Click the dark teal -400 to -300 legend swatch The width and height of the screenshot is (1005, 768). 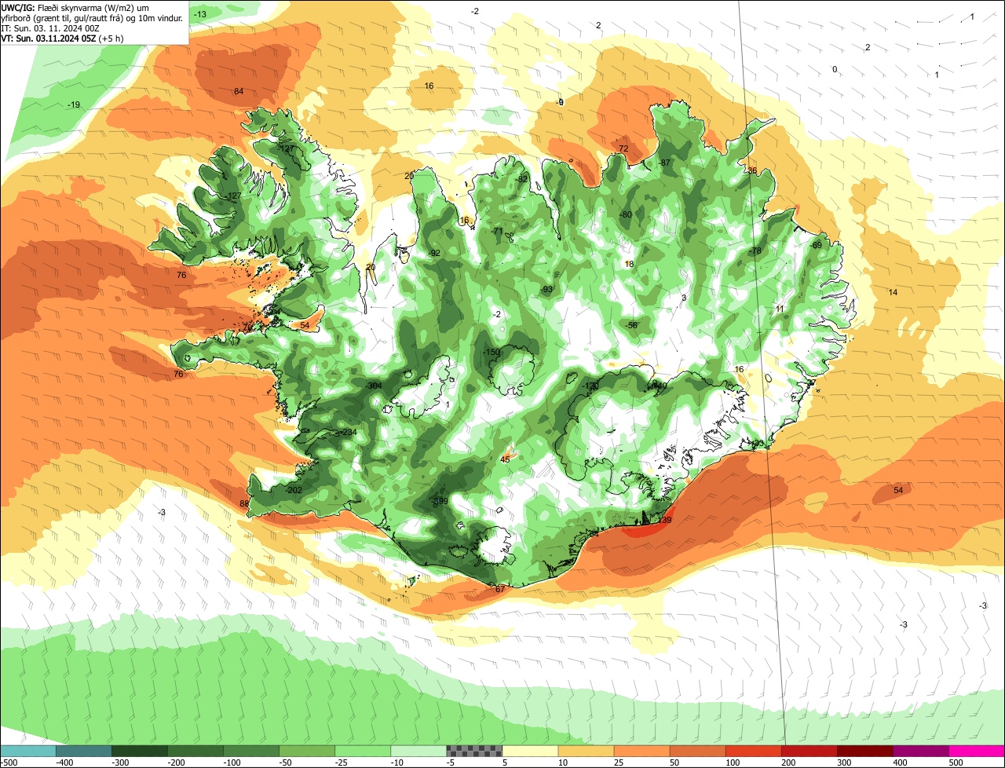[83, 751]
